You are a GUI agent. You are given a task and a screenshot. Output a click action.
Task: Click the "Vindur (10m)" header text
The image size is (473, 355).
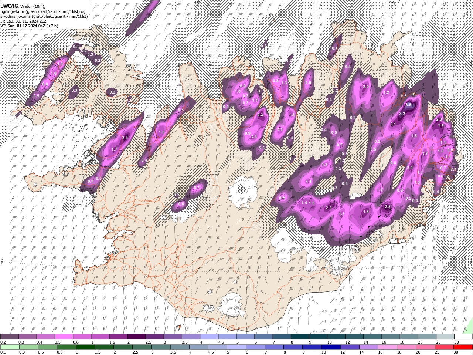33,6
